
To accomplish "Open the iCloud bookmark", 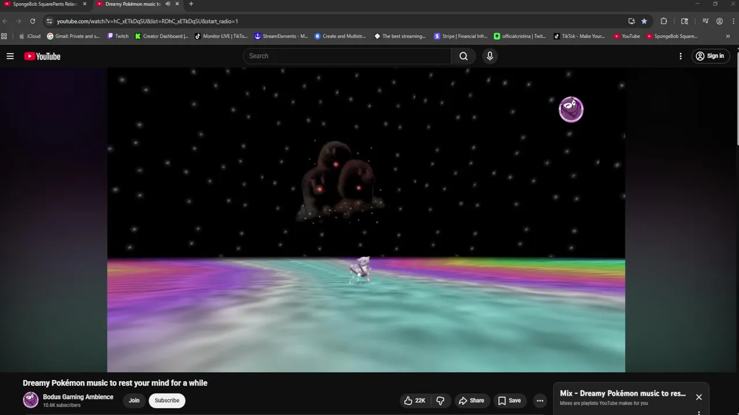I will [x=30, y=36].
